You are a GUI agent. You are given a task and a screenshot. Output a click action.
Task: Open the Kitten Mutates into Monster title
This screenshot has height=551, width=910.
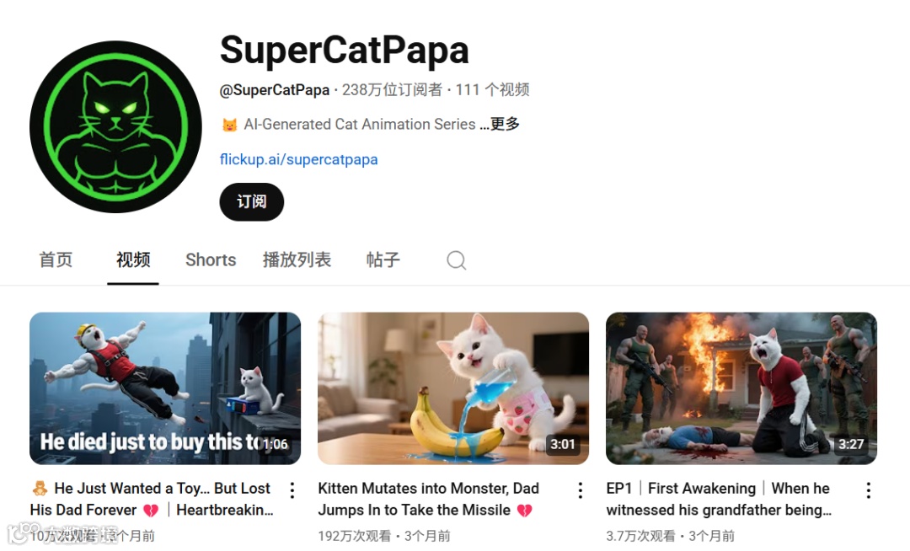click(428, 500)
